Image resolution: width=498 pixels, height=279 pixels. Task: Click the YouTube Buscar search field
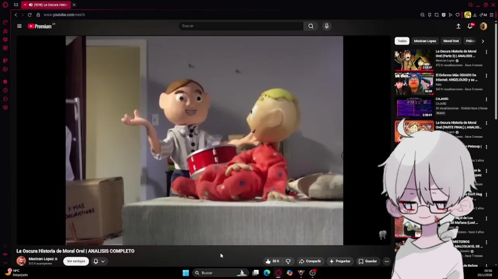[x=241, y=26]
